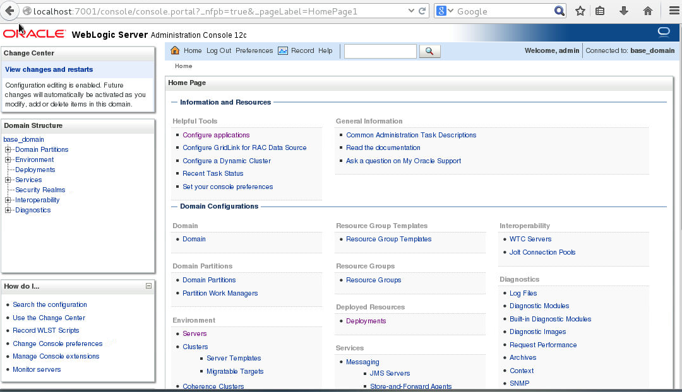Open the Read the documentation link
This screenshot has width=682, height=392.
click(x=383, y=147)
